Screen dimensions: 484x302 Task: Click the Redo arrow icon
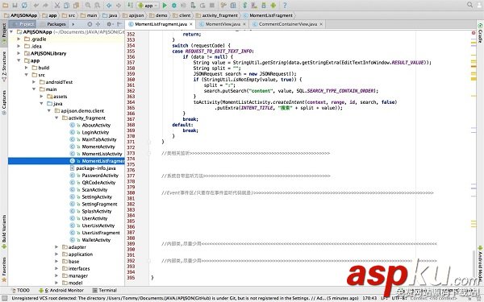[46, 6]
